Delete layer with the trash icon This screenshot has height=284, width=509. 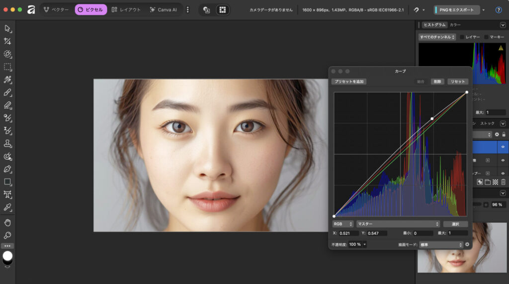point(503,182)
